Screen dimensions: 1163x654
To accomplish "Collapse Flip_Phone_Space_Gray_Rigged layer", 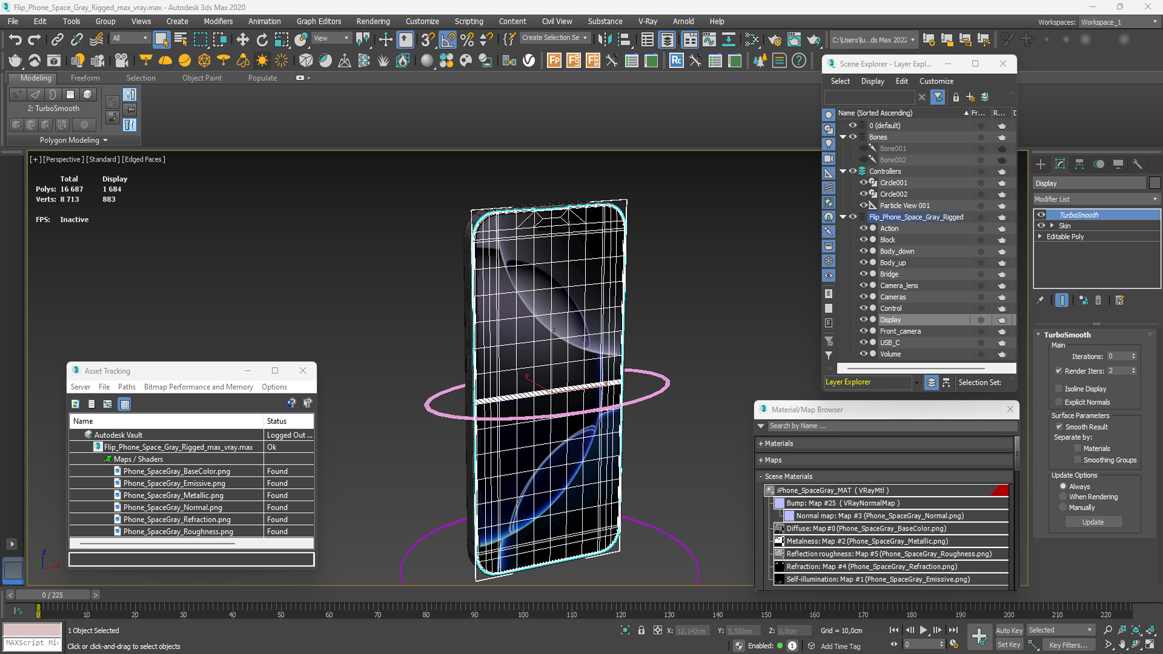I will click(x=843, y=217).
